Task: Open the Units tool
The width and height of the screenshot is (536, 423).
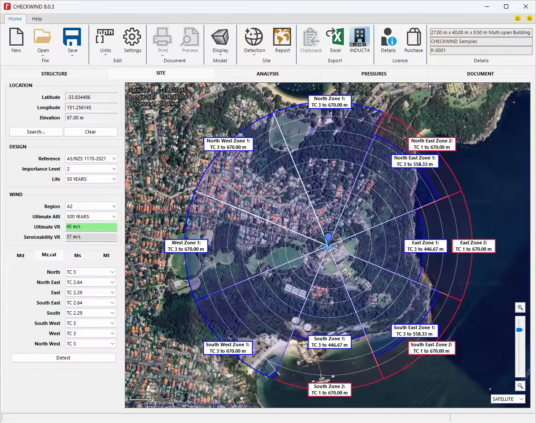Action: coord(105,38)
